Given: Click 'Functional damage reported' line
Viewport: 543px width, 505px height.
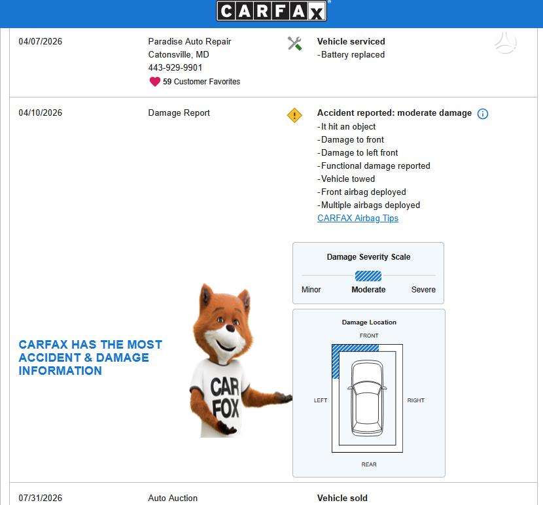Looking at the screenshot, I should point(374,166).
